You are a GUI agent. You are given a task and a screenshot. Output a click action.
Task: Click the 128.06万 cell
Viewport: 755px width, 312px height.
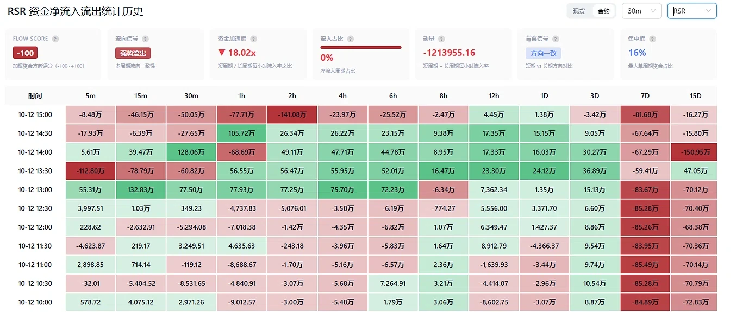click(191, 152)
